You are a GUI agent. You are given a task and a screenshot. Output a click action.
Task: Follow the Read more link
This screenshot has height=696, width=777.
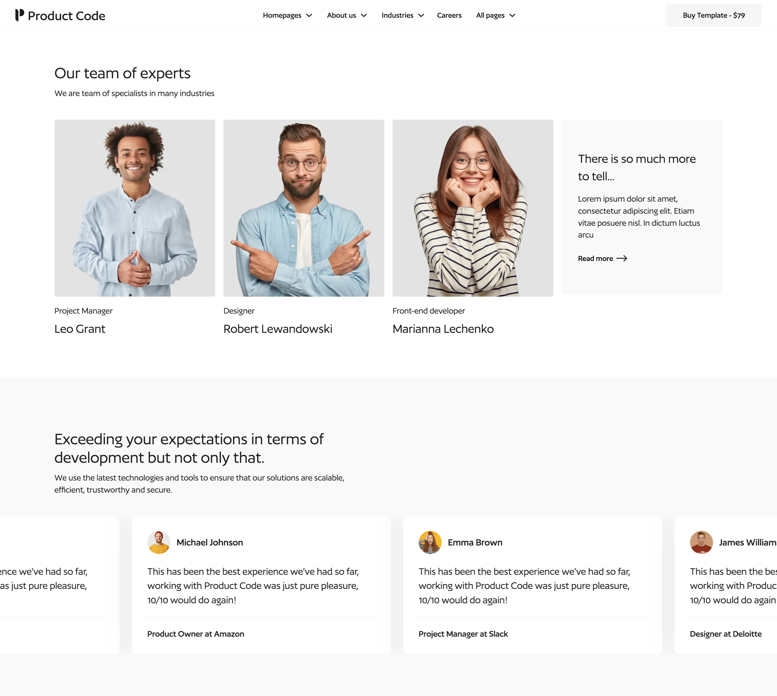(x=602, y=259)
